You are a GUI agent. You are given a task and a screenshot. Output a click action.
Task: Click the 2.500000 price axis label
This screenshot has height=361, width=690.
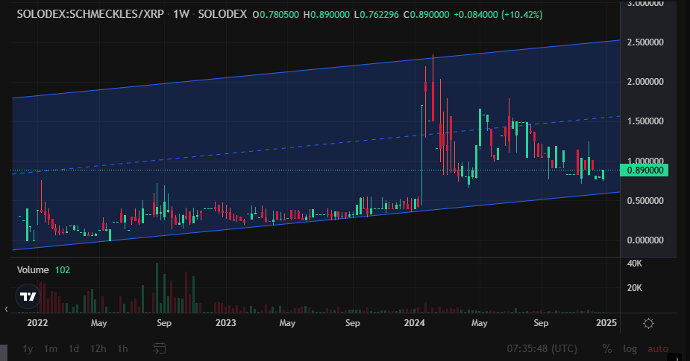pos(645,42)
